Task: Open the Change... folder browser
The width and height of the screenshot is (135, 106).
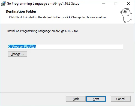Action: pos(17,54)
